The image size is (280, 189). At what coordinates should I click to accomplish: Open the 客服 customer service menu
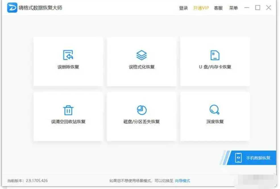pos(218,8)
